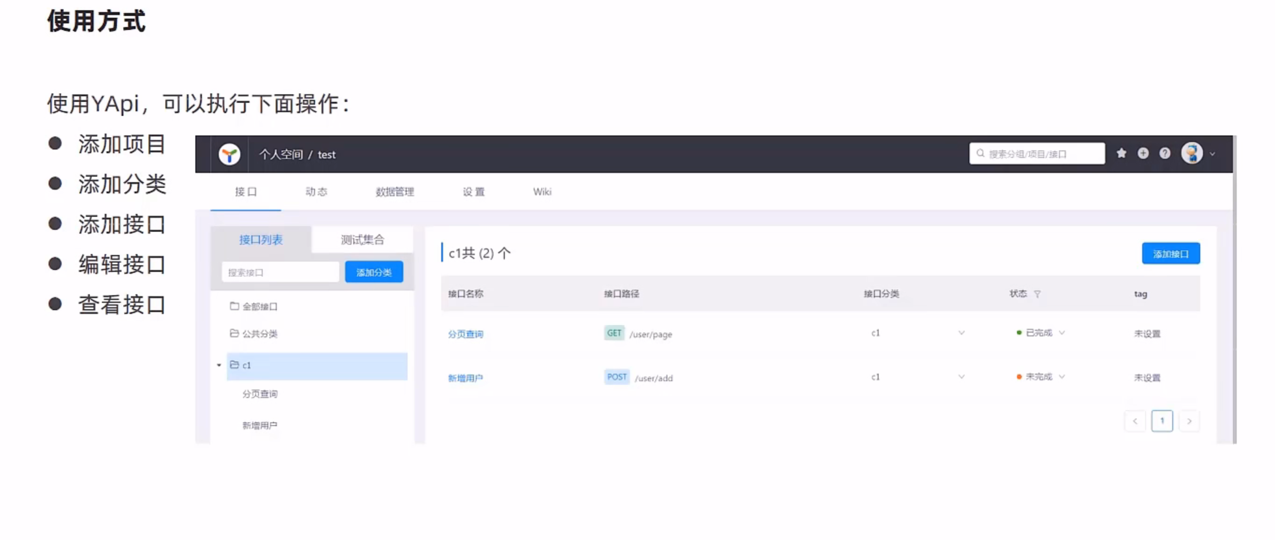Click the star favorites icon
This screenshot has height=540, width=1275.
1121,153
